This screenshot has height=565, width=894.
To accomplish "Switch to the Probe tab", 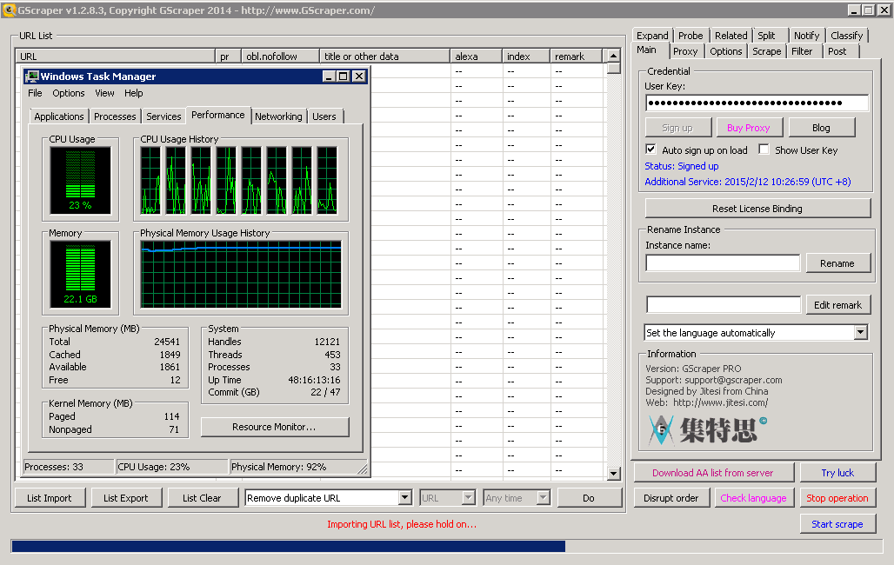I will coord(691,36).
